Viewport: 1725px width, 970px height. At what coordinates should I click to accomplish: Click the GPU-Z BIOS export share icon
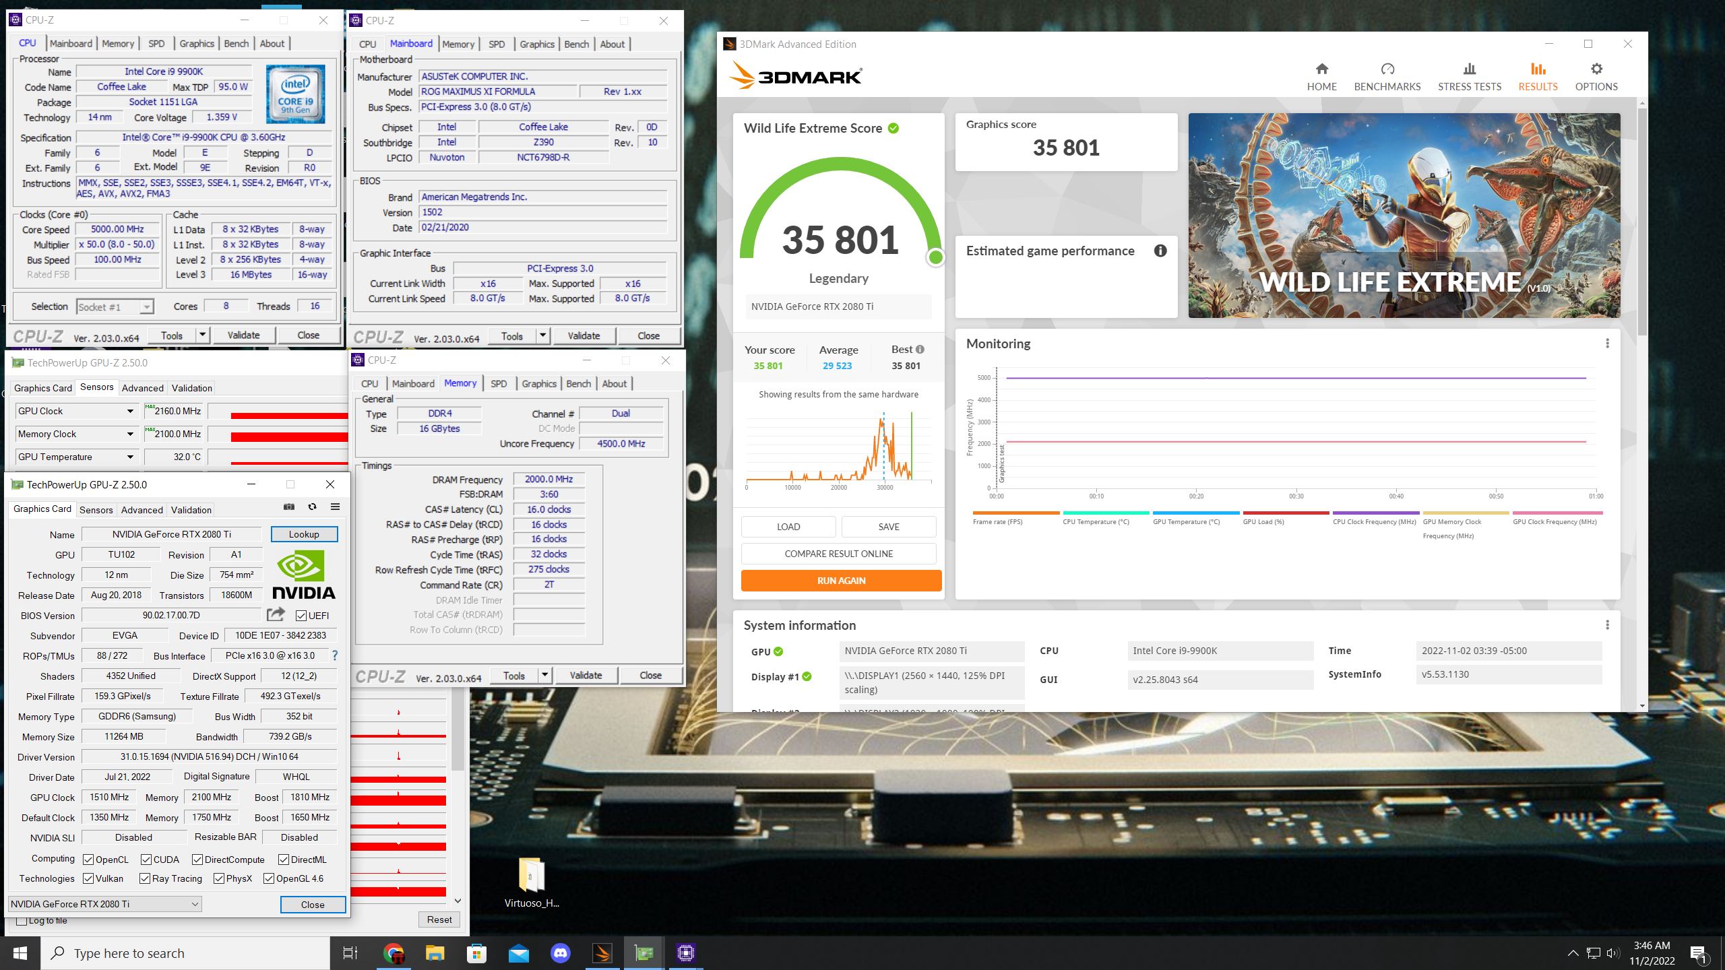coord(276,614)
